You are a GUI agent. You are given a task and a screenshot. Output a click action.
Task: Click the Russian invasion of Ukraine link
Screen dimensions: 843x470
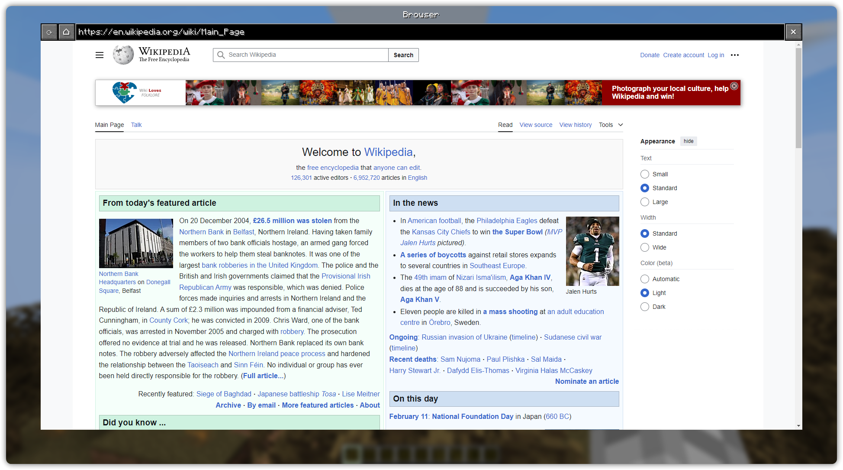[x=464, y=337]
